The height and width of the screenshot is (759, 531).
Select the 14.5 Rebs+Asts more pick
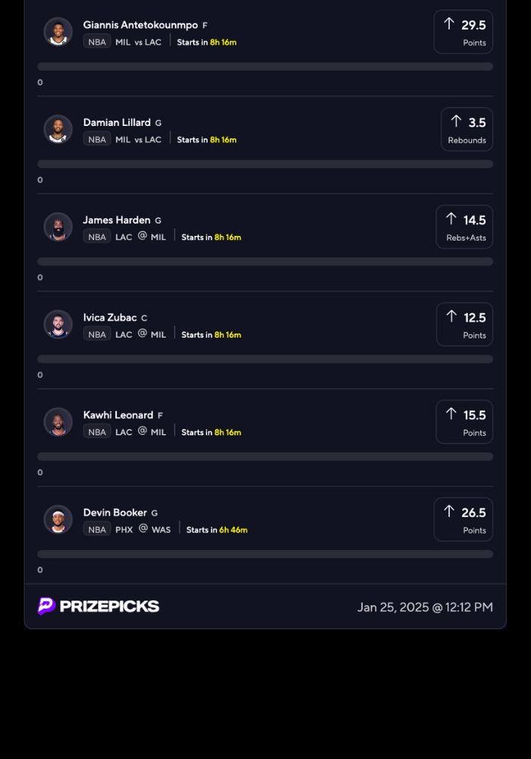464,227
